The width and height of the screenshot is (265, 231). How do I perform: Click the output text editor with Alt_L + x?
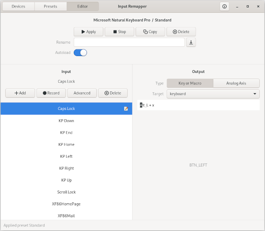[198, 105]
